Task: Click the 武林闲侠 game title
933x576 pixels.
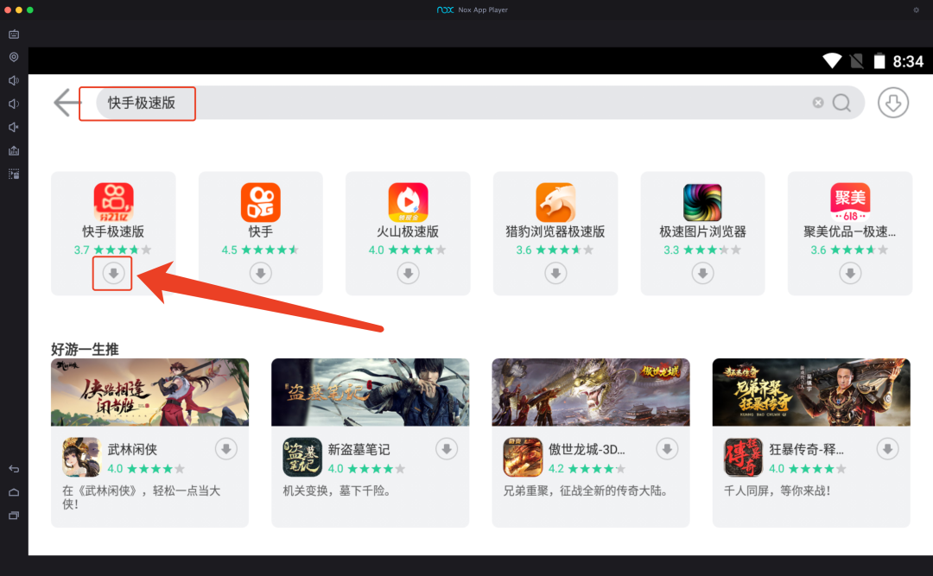Action: click(132, 450)
